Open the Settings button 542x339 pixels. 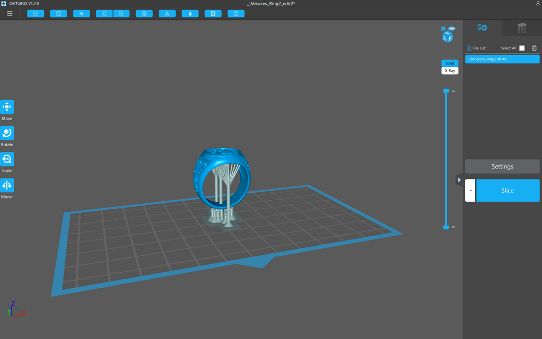tap(502, 166)
